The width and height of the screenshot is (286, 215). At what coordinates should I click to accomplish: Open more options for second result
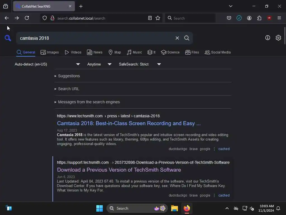tap(214, 195)
